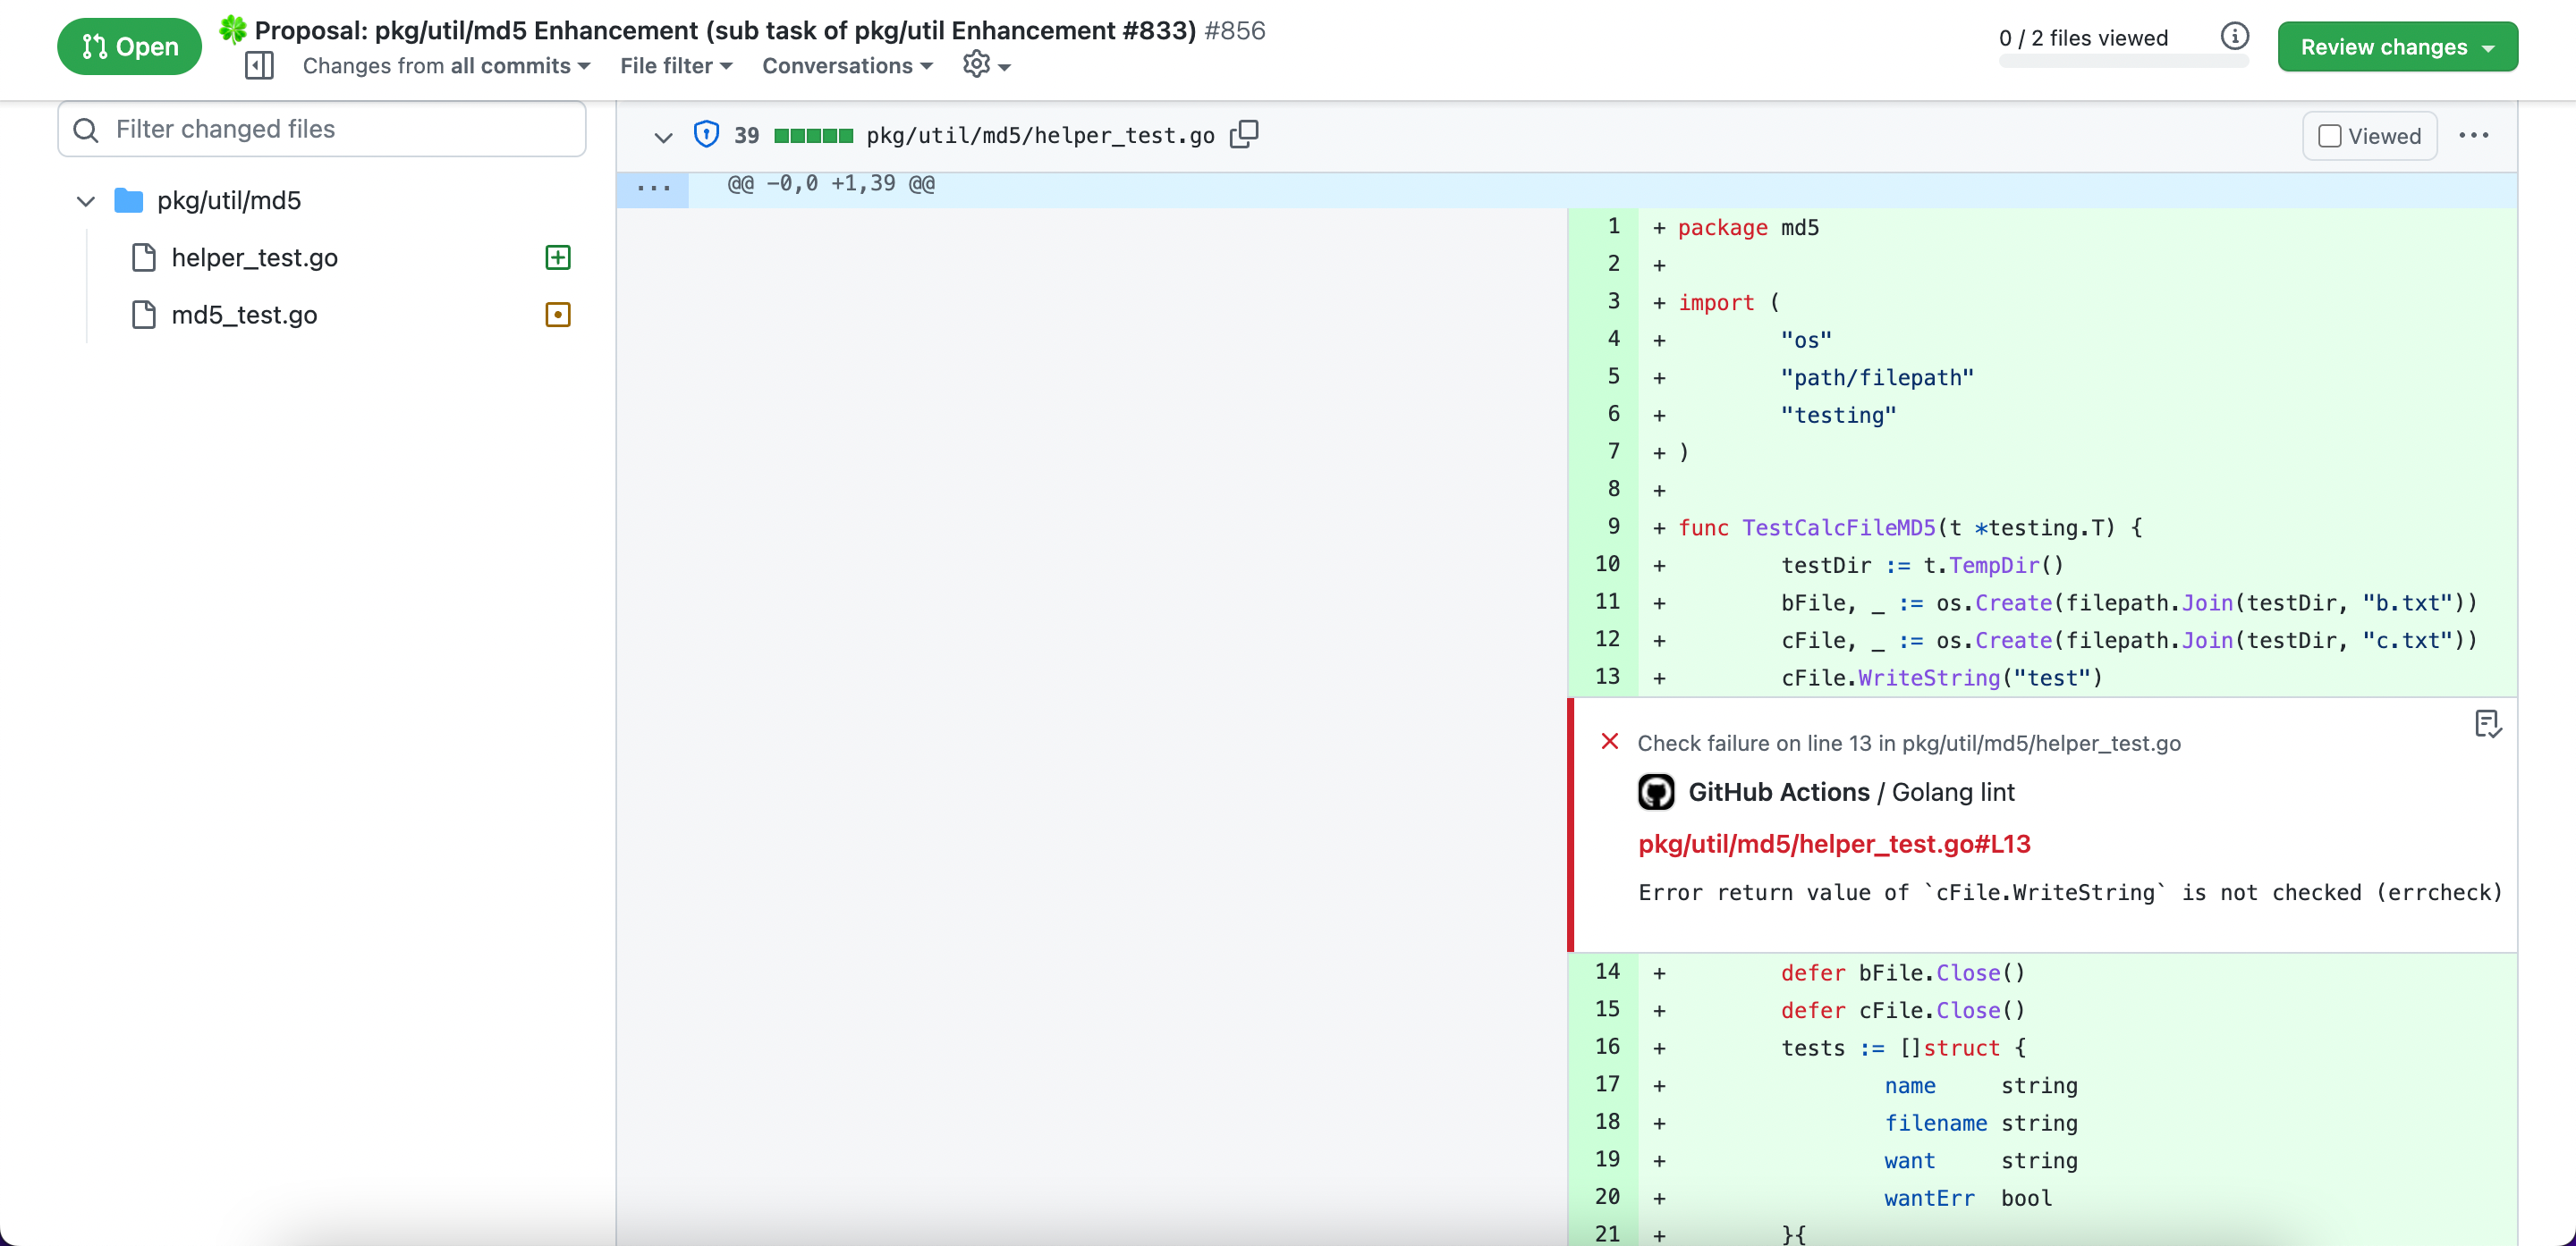Open the File filter dropdown
The width and height of the screenshot is (2576, 1246).
coord(677,66)
